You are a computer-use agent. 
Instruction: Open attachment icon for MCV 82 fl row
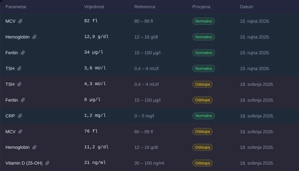pos(20,21)
